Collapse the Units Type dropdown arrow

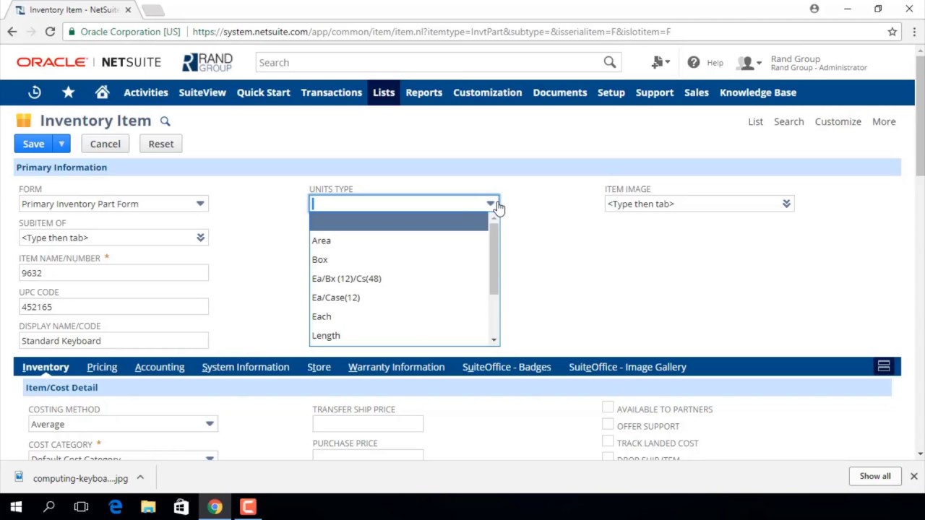(491, 204)
